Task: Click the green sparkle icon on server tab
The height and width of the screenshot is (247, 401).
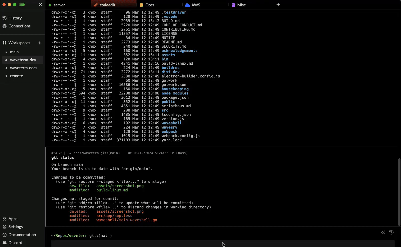Action: click(x=50, y=5)
